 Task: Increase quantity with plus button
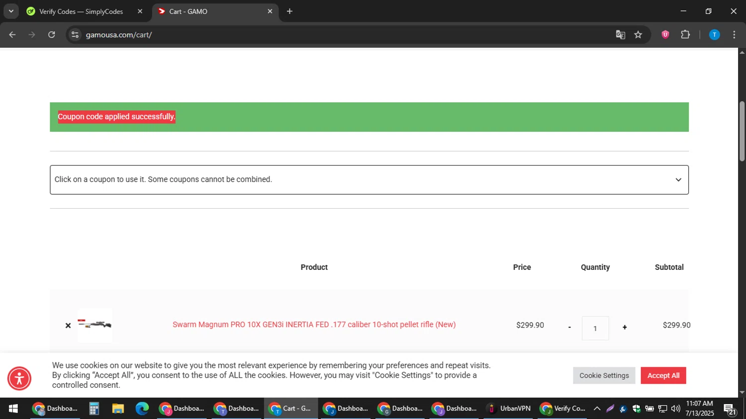[625, 327]
